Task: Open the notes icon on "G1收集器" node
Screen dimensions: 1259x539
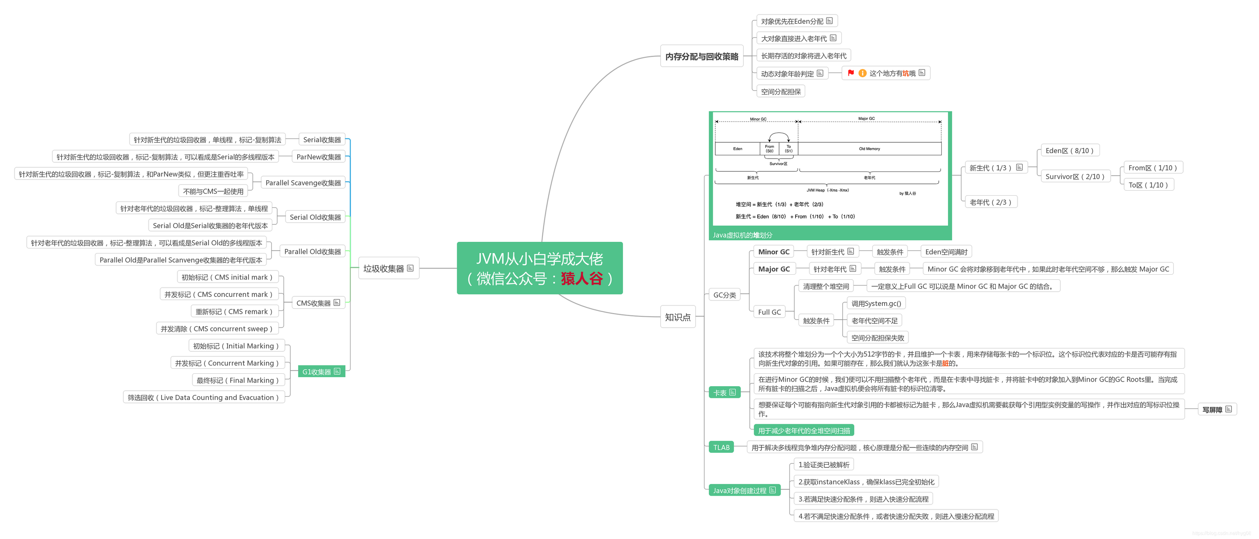Action: tap(337, 371)
